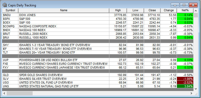The width and height of the screenshot is (201, 98).
Task: Select UNITED STATES OIL FUND LP OVERVIEW
Action: [64, 82]
